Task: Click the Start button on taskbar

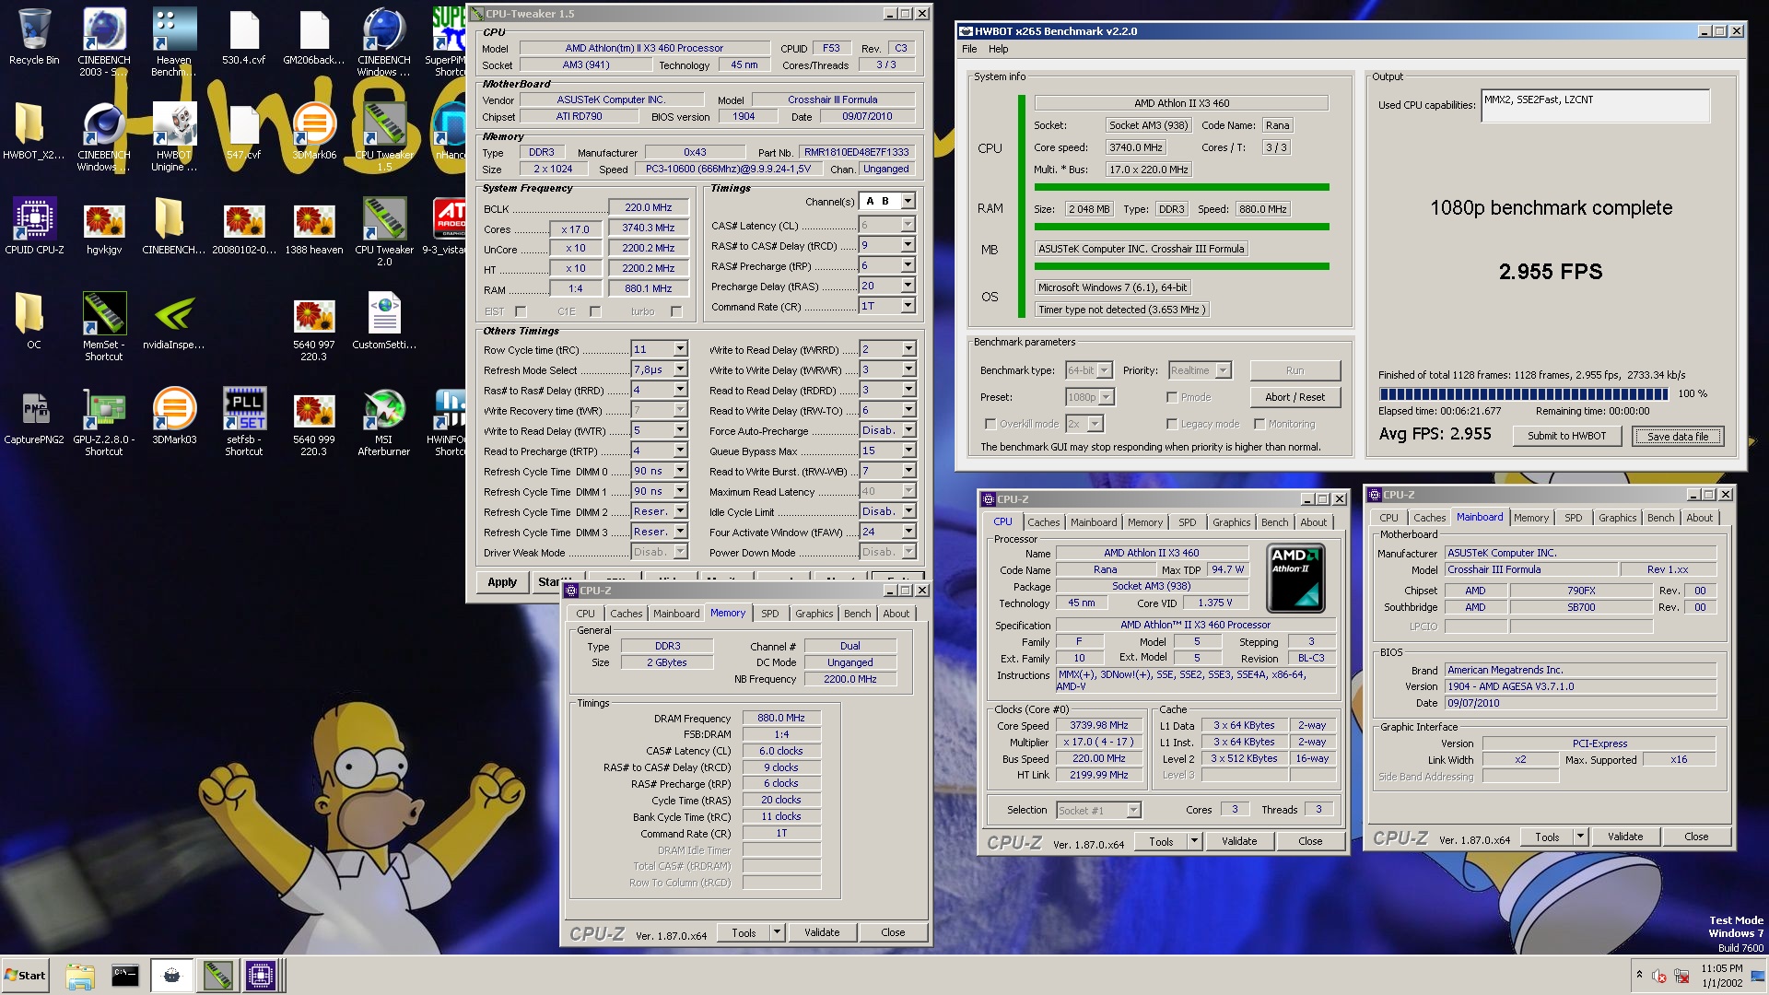Action: pos(26,976)
